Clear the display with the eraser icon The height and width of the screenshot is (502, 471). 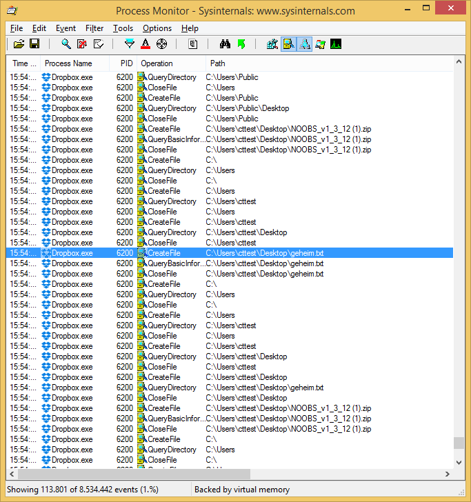point(99,44)
